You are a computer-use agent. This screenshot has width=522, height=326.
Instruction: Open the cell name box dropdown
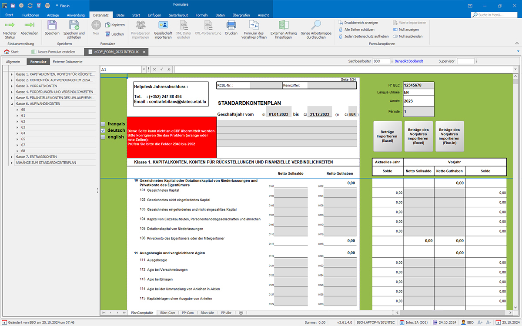pos(144,70)
